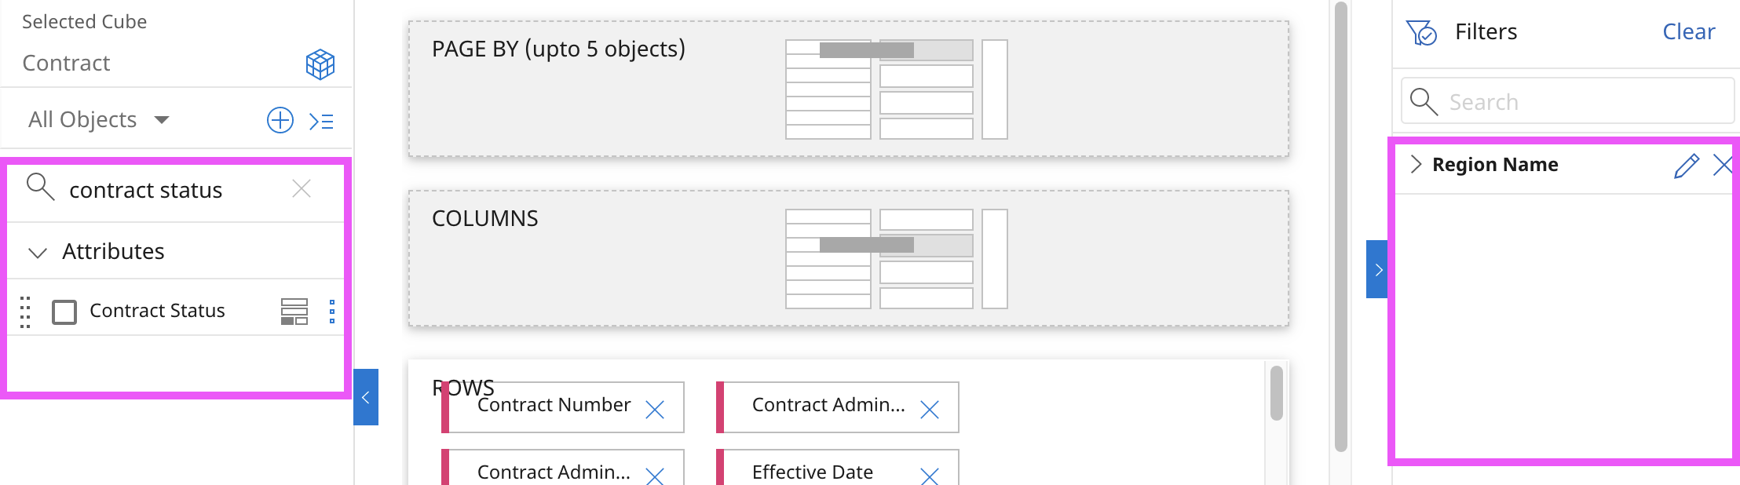The height and width of the screenshot is (485, 1740).
Task: Click the Filters funnel icon
Action: click(1421, 33)
